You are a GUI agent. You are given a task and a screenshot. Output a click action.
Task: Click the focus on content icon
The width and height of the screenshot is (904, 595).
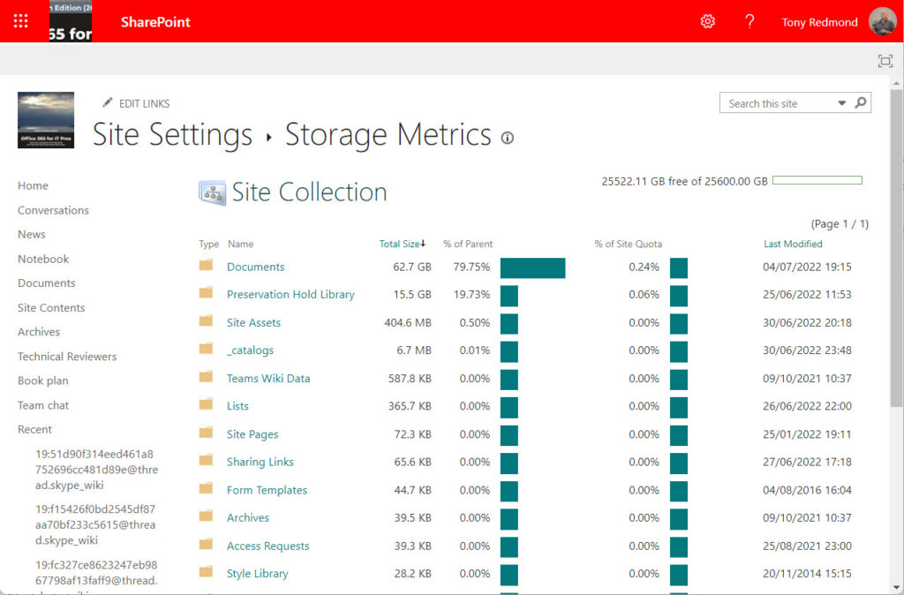point(885,61)
